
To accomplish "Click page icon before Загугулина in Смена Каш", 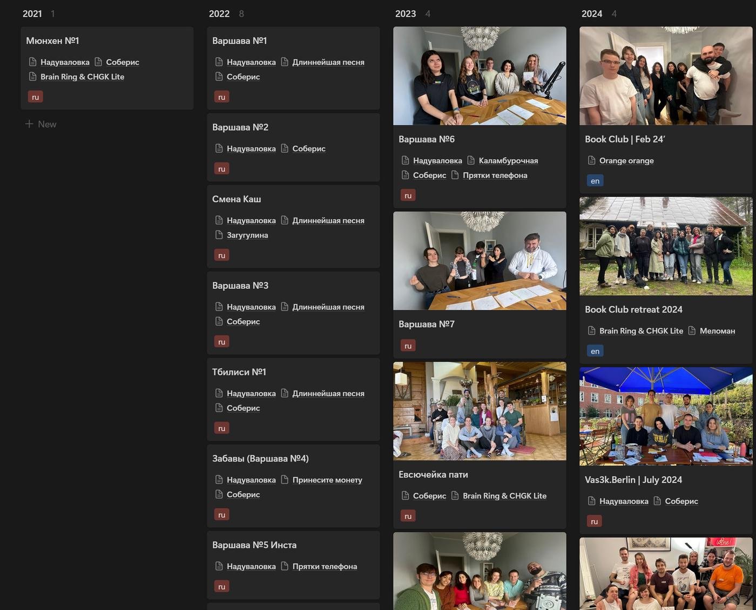I will (x=219, y=235).
